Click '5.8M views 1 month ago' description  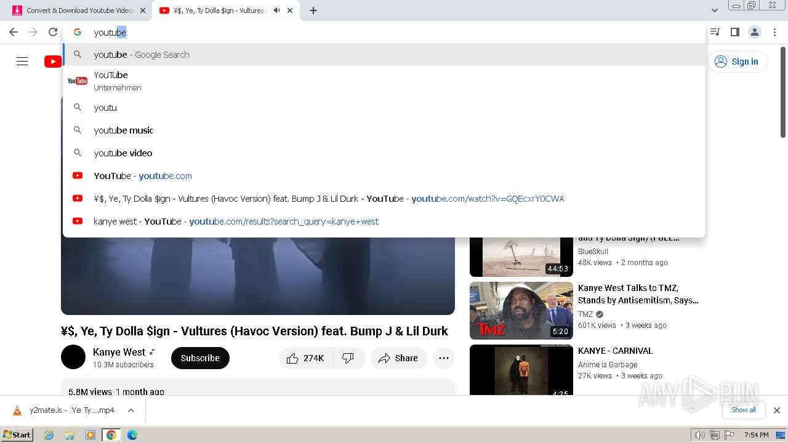116,391
